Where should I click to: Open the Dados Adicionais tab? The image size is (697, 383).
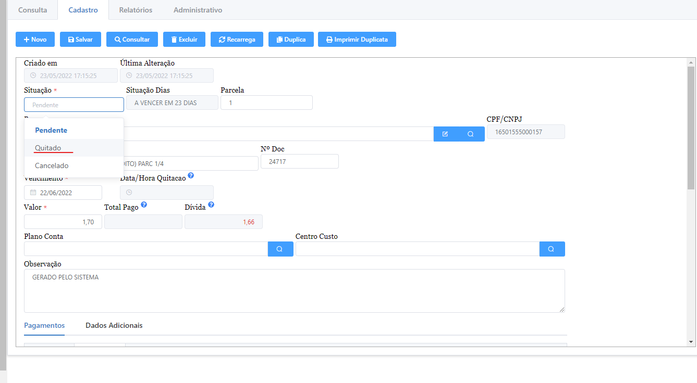(114, 325)
